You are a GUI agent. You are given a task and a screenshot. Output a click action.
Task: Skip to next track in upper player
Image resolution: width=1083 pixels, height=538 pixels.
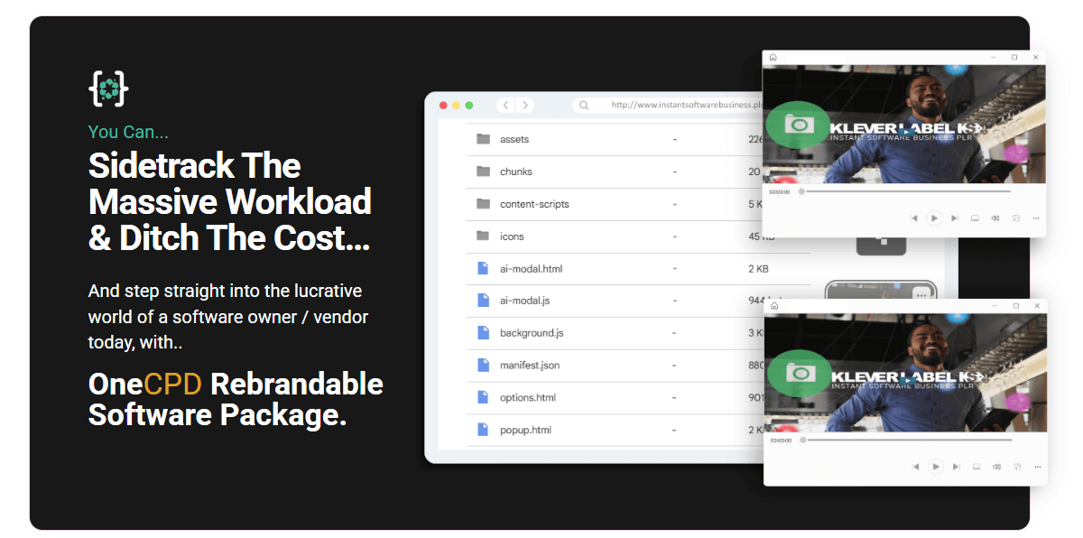[x=955, y=218]
